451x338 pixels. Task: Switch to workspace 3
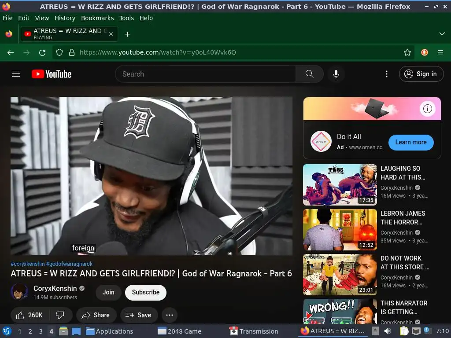coord(41,331)
